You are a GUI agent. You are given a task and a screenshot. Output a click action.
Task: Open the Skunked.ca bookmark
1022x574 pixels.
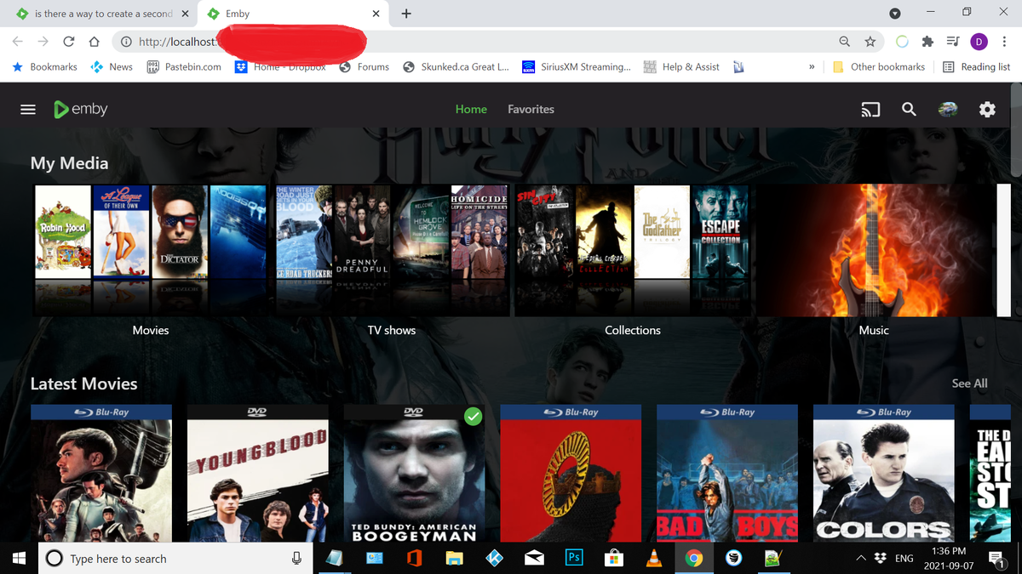click(x=456, y=67)
